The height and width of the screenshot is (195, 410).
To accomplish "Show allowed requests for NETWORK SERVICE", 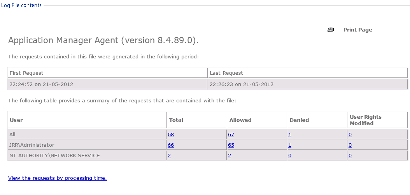I will click(x=230, y=156).
